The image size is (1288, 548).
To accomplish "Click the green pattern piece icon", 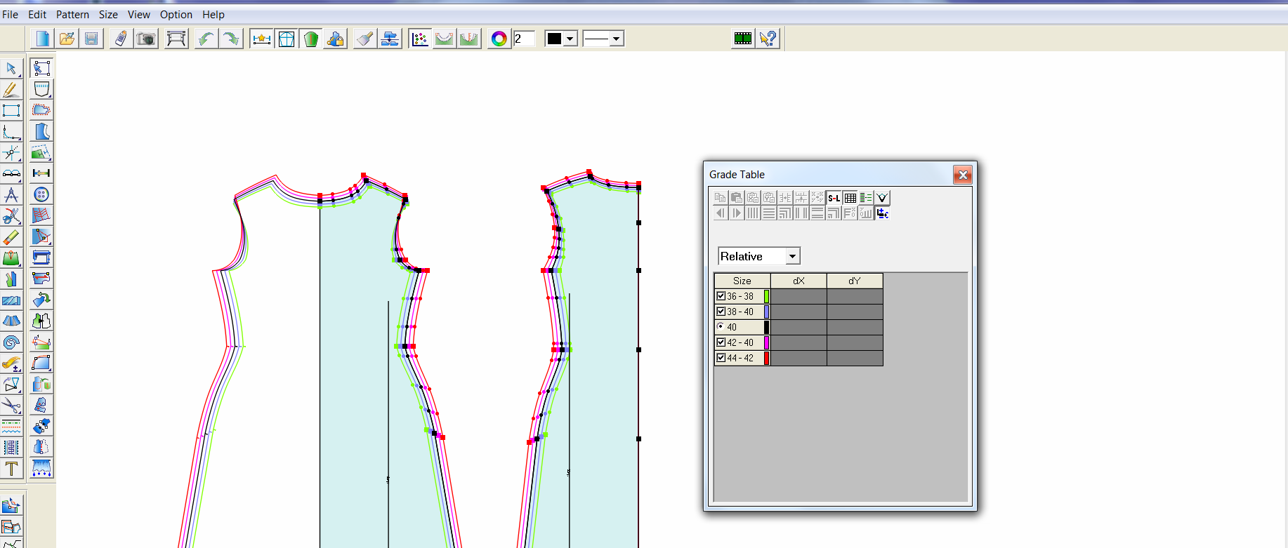I will coord(311,39).
